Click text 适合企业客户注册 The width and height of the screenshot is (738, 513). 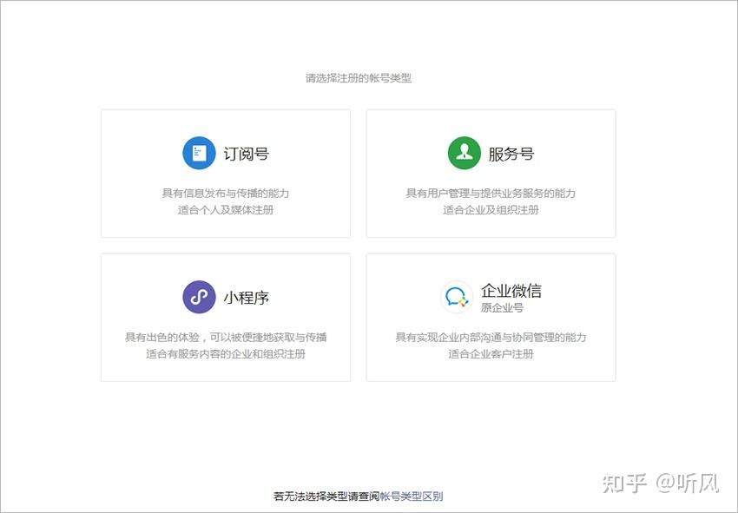pos(491,354)
